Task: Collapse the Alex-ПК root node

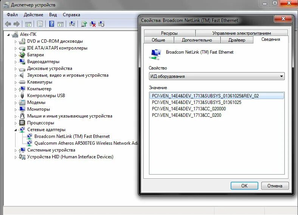Action: pos(8,35)
